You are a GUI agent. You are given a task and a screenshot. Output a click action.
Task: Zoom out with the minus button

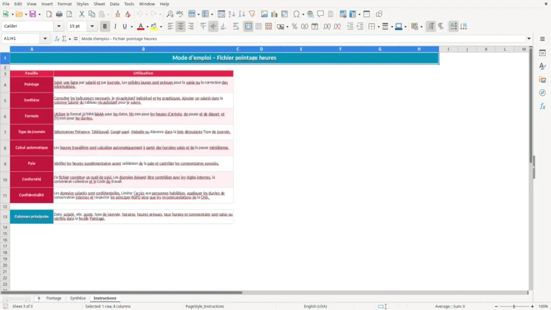click(x=496, y=306)
